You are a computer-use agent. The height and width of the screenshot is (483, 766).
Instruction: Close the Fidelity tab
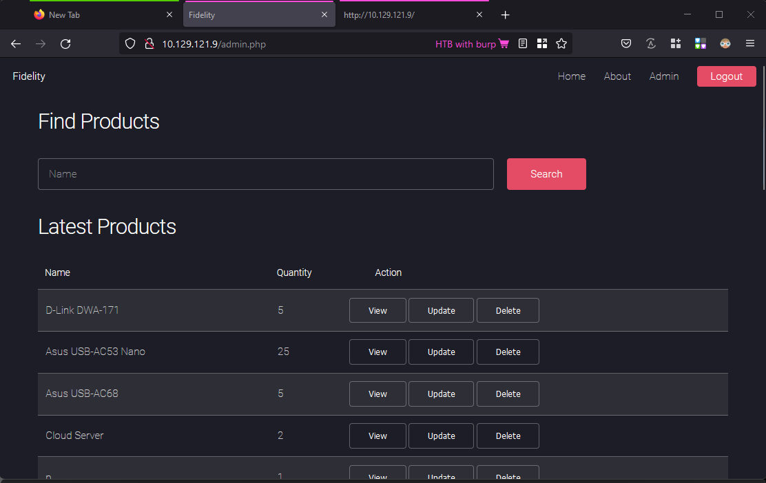point(324,14)
